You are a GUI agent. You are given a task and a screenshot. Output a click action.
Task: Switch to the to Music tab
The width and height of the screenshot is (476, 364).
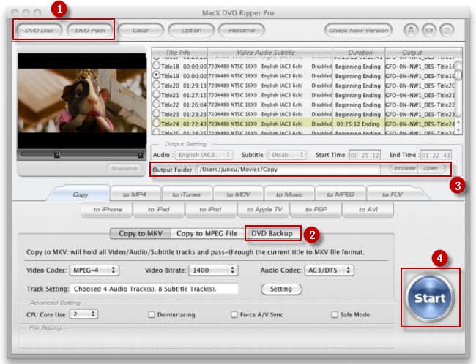[289, 194]
